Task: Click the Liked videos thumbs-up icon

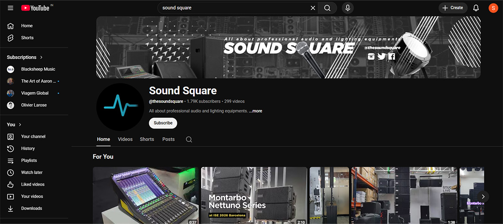Action: 11,185
